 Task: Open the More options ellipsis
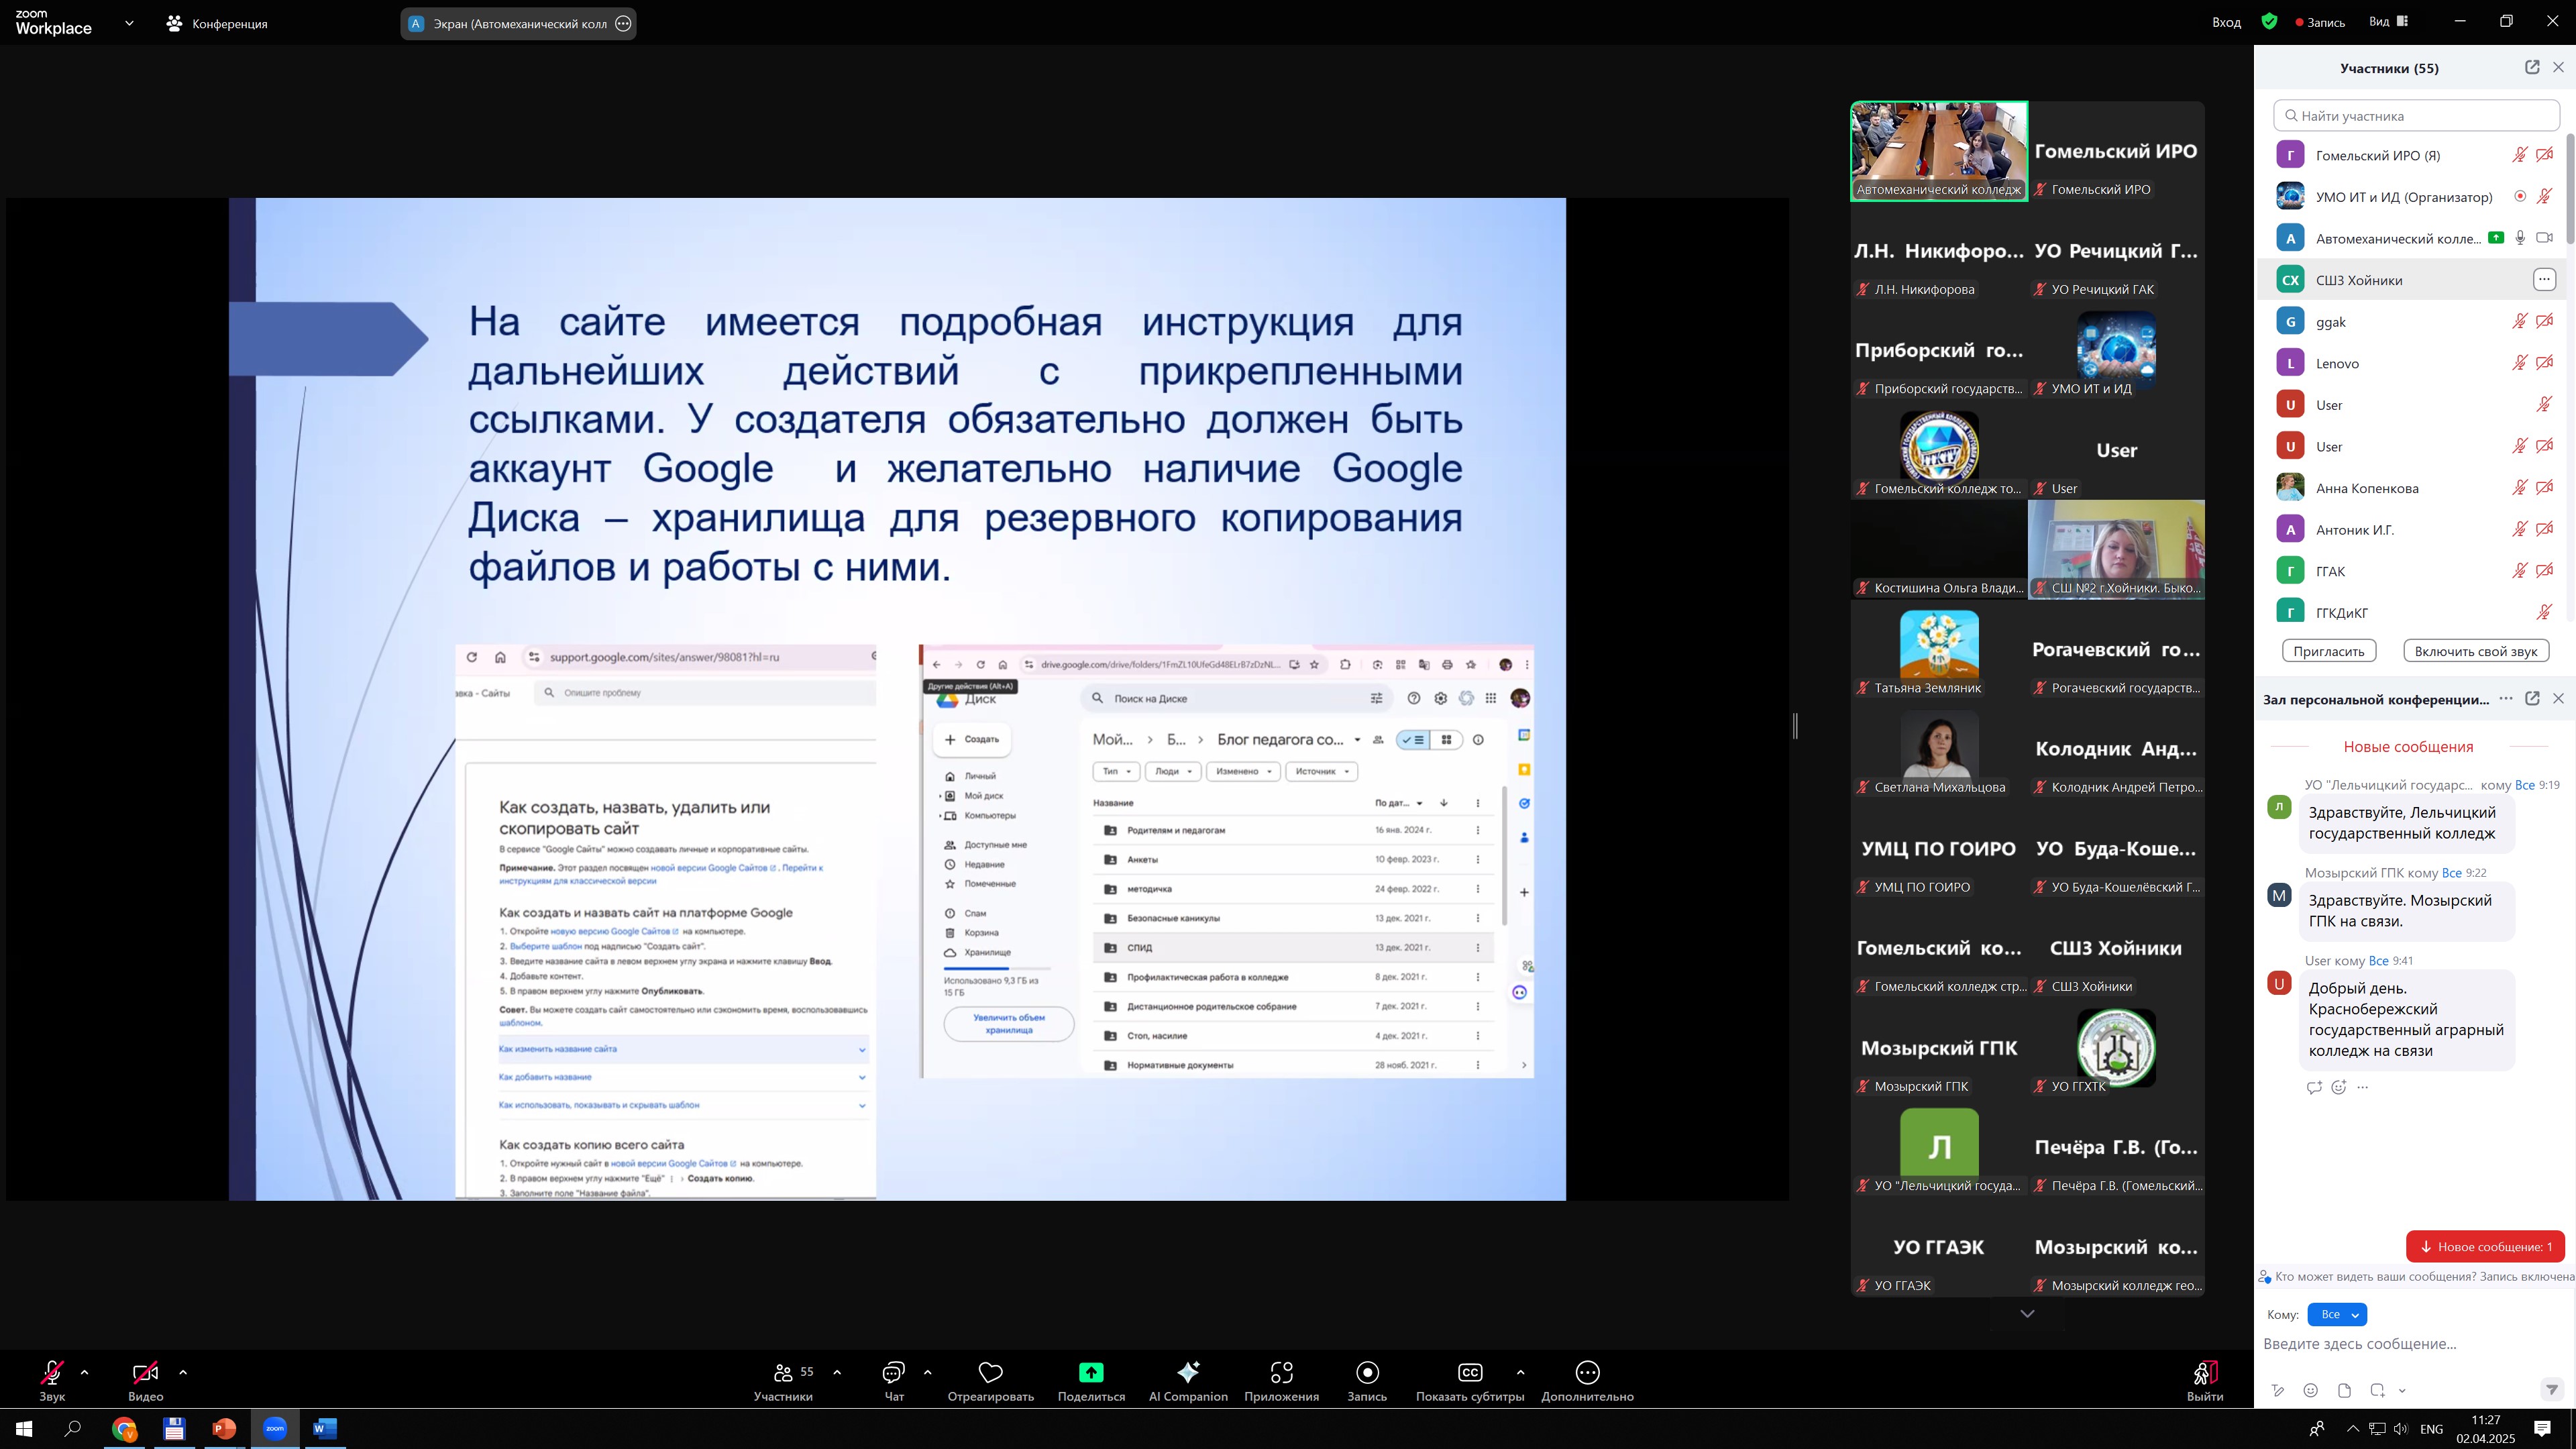click(1587, 1373)
